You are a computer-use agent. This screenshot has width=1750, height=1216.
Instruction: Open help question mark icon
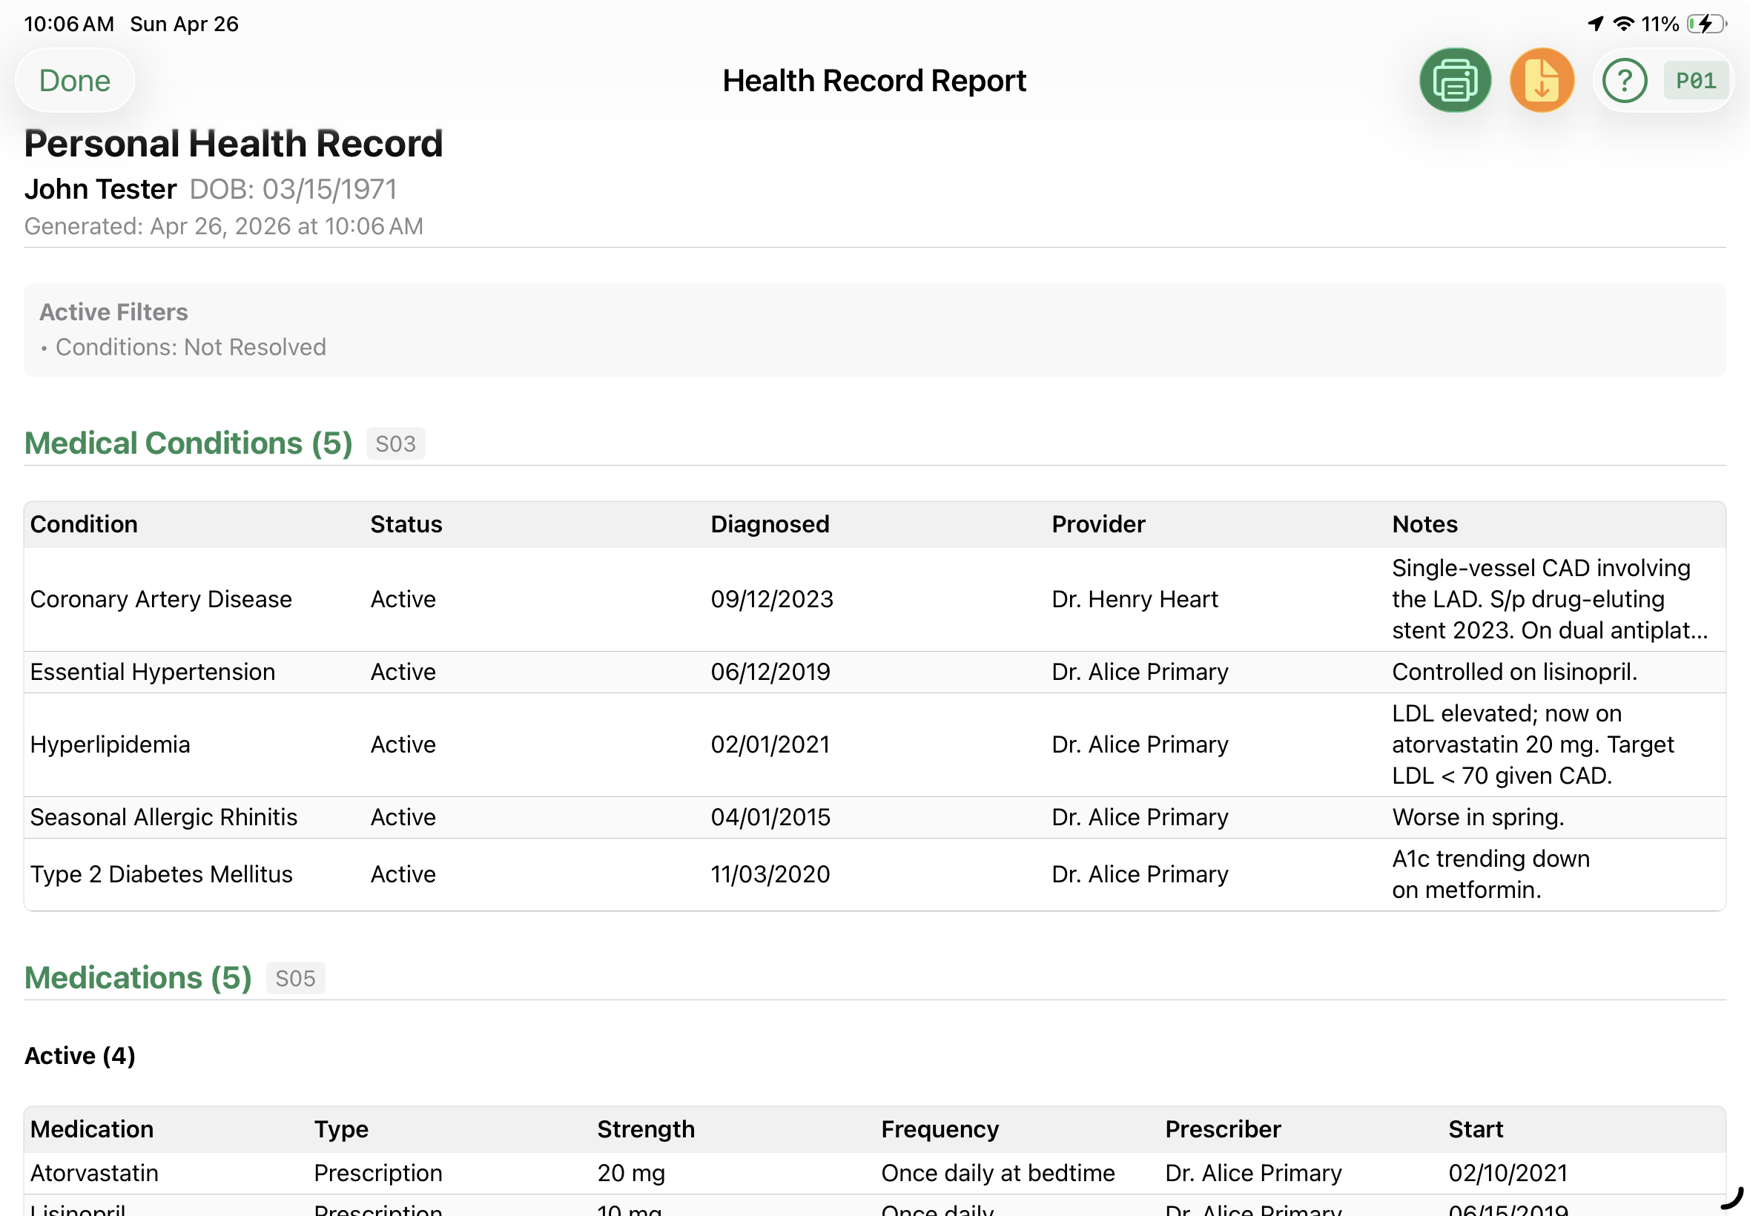[1624, 80]
